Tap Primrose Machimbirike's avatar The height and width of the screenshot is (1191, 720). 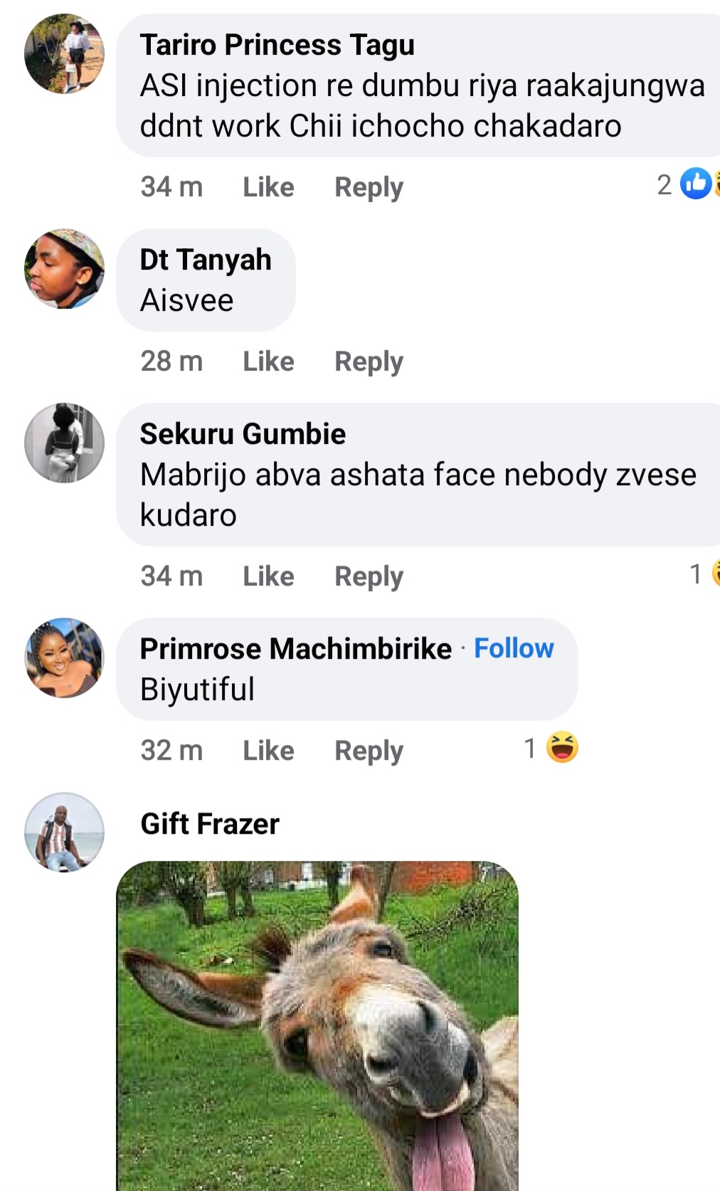tap(64, 658)
